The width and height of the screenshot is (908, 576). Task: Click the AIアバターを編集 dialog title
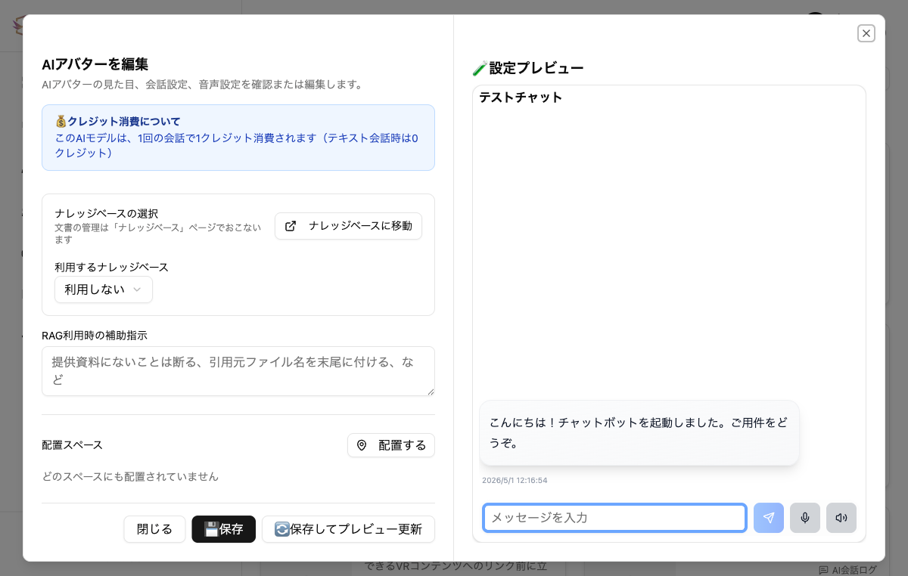click(95, 64)
